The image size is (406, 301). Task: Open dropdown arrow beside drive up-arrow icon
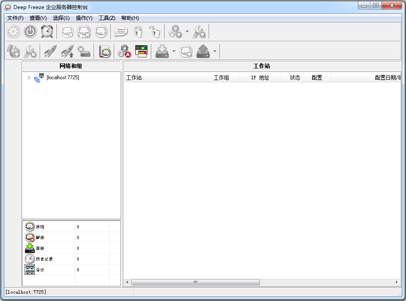(x=215, y=51)
